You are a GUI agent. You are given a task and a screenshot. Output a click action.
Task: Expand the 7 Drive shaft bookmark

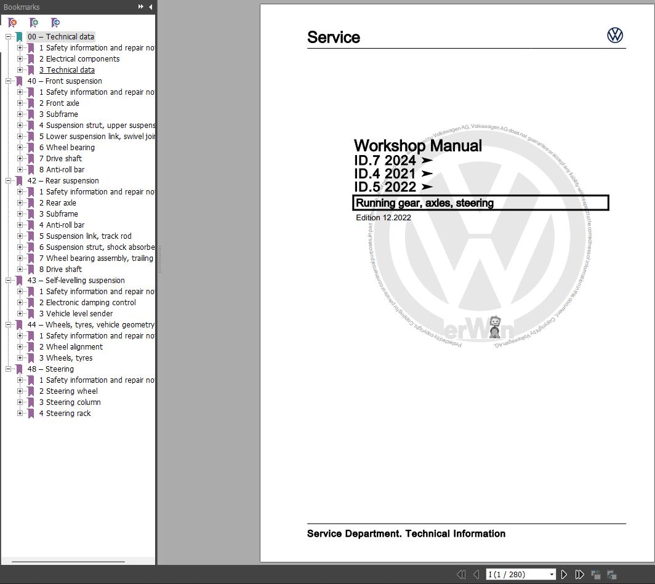(20, 159)
